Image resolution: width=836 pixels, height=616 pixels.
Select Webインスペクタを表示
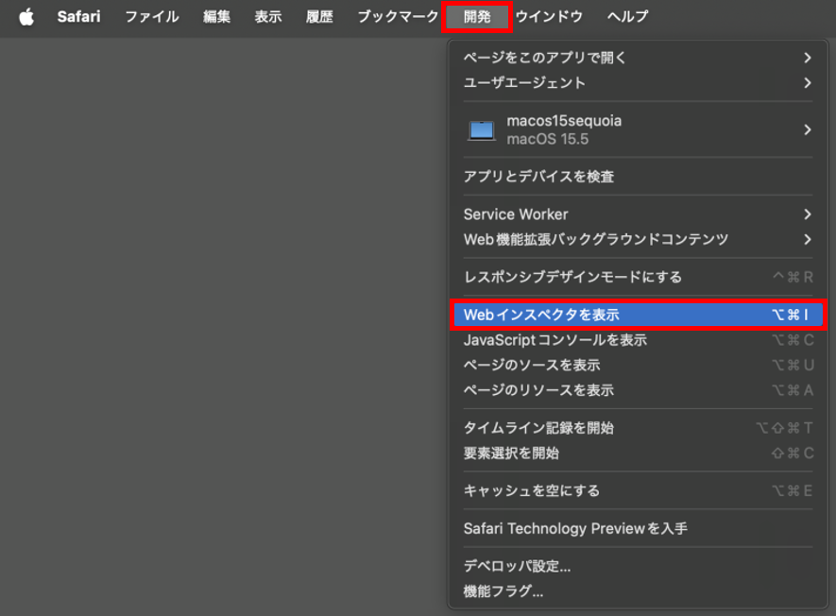(x=638, y=315)
